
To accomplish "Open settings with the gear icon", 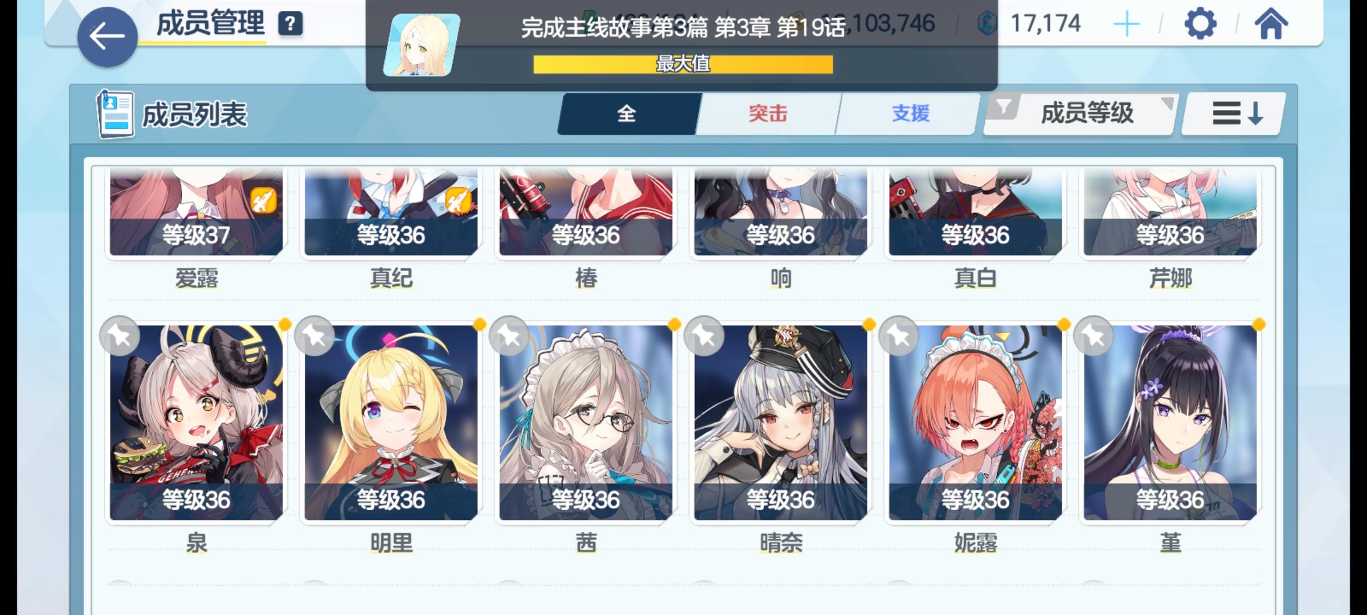I will [x=1200, y=24].
